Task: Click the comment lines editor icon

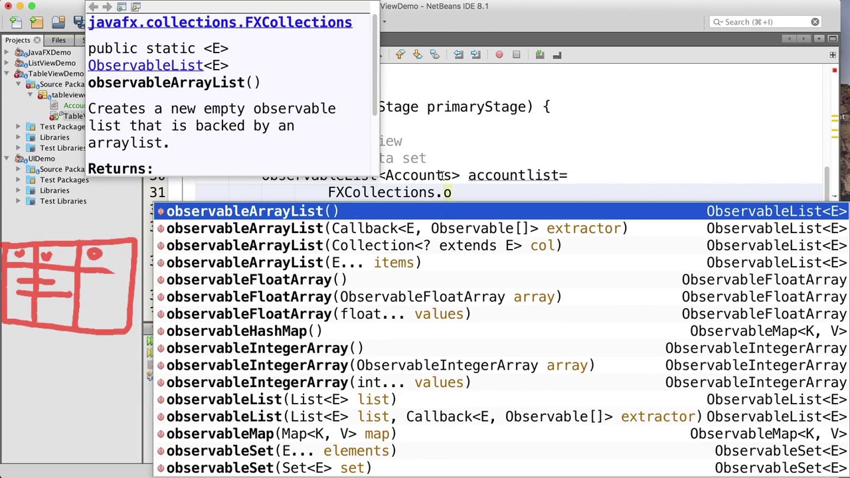Action: 540,54
